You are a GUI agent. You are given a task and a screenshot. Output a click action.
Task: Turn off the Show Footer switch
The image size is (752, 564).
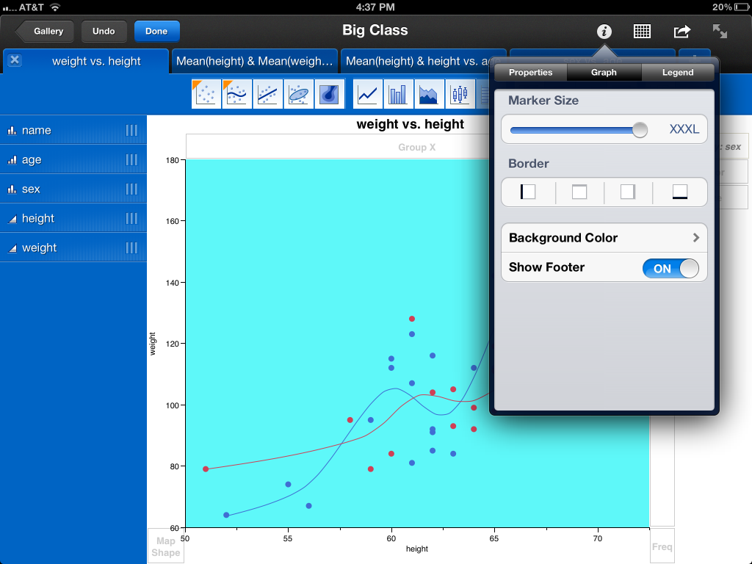pyautogui.click(x=670, y=269)
